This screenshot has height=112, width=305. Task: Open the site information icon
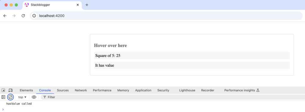point(34,16)
